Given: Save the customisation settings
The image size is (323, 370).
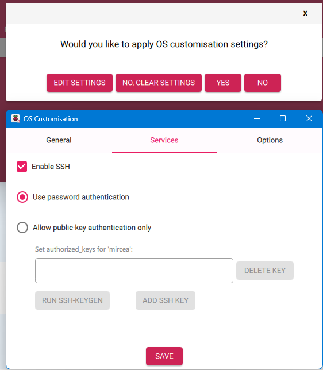Looking at the screenshot, I should tap(164, 356).
